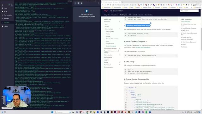Jump to Next steps in contents
Image resolution: width=202 pixels, height=114 pixels.
184,47
